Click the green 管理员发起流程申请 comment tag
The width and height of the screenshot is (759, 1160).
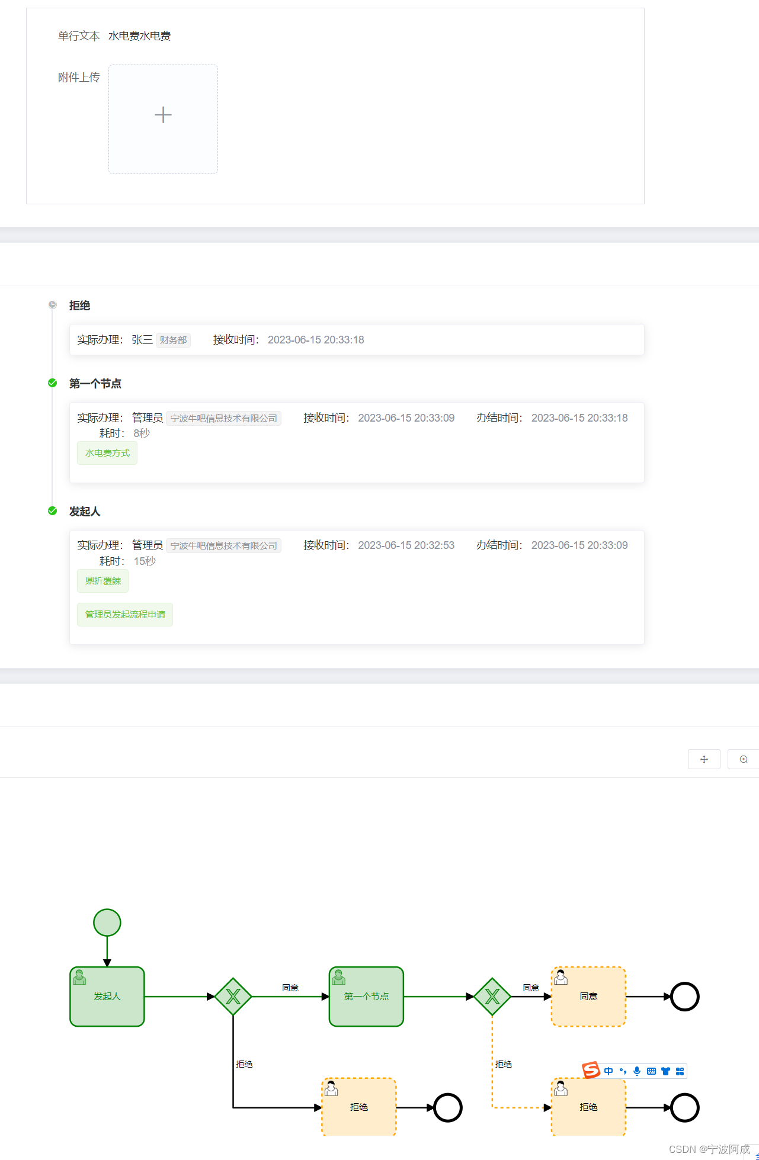tap(125, 615)
